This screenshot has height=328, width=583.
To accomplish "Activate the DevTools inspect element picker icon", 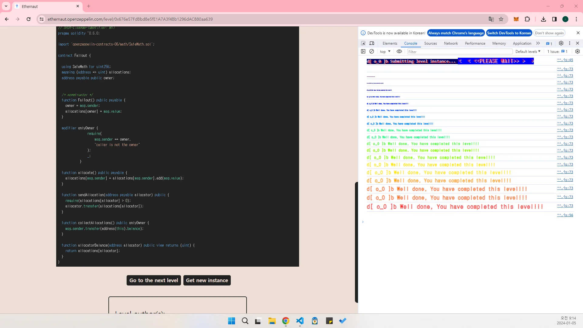I will 363,43.
